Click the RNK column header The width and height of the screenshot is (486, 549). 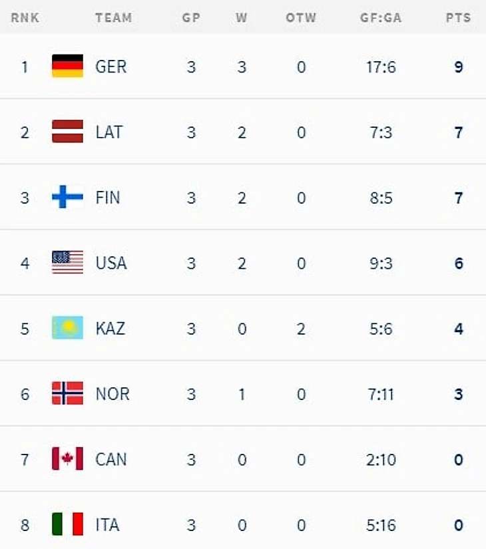point(25,17)
